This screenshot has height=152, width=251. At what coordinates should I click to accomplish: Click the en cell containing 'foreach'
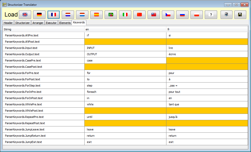pos(125,92)
